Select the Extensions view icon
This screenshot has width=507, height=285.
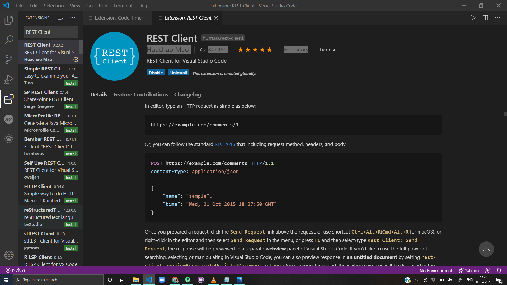(x=9, y=99)
